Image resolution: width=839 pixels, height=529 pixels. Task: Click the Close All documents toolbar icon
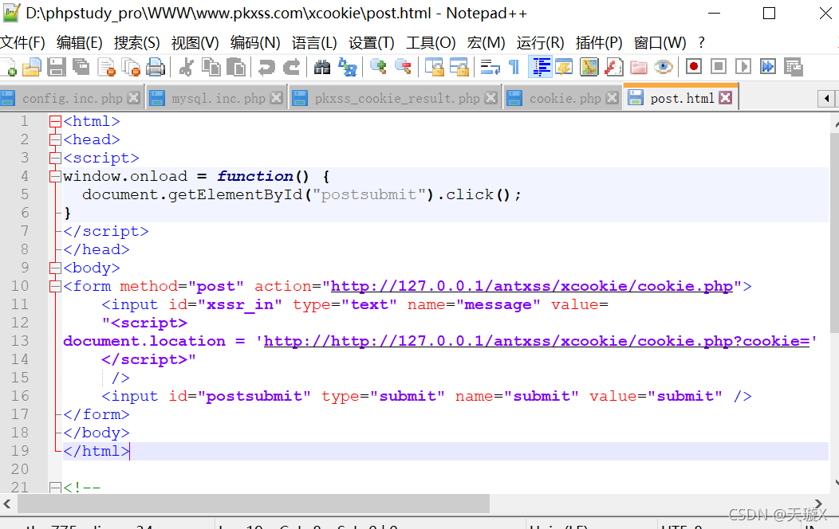(131, 68)
